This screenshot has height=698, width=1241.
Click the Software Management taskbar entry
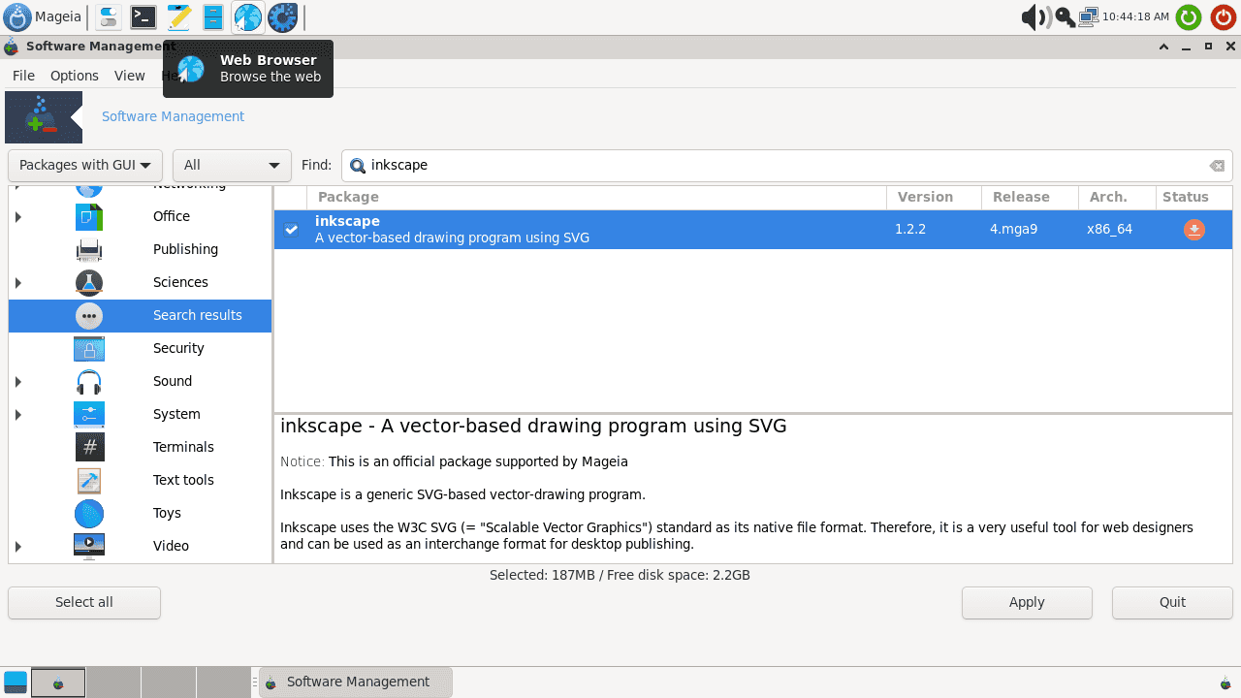point(355,682)
